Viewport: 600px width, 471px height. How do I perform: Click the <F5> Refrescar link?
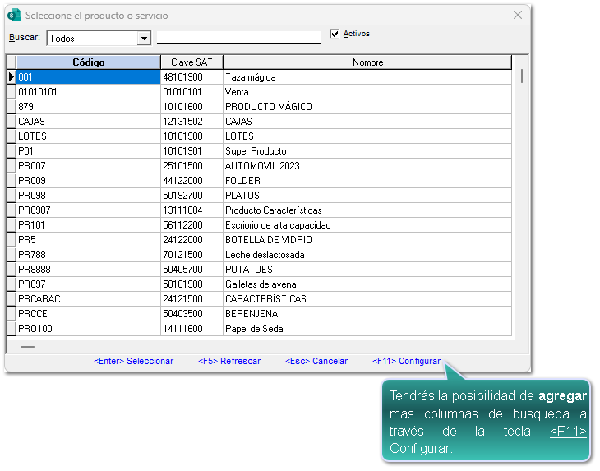(x=229, y=361)
